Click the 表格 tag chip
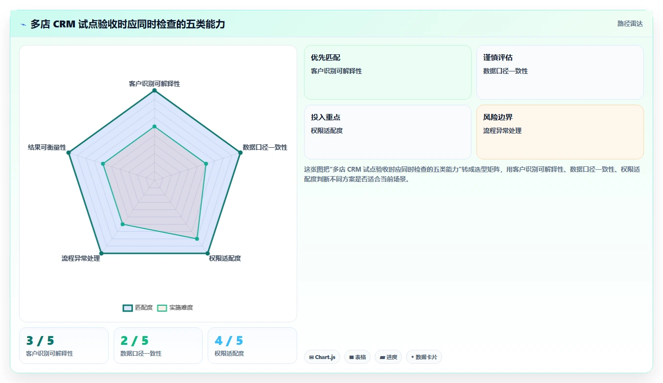Screen dimensions: 663x383 pos(357,357)
